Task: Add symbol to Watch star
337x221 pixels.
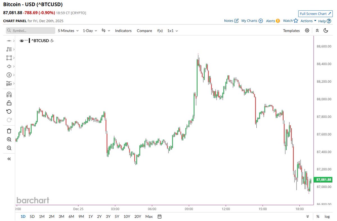Action: click(x=290, y=21)
